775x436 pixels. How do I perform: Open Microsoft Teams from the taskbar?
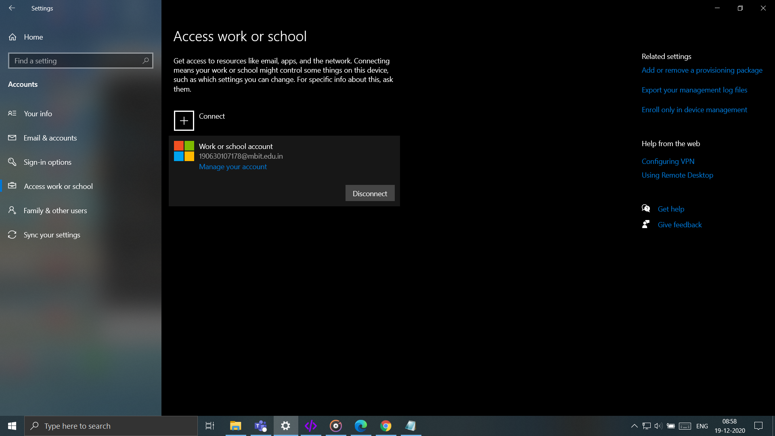(260, 426)
